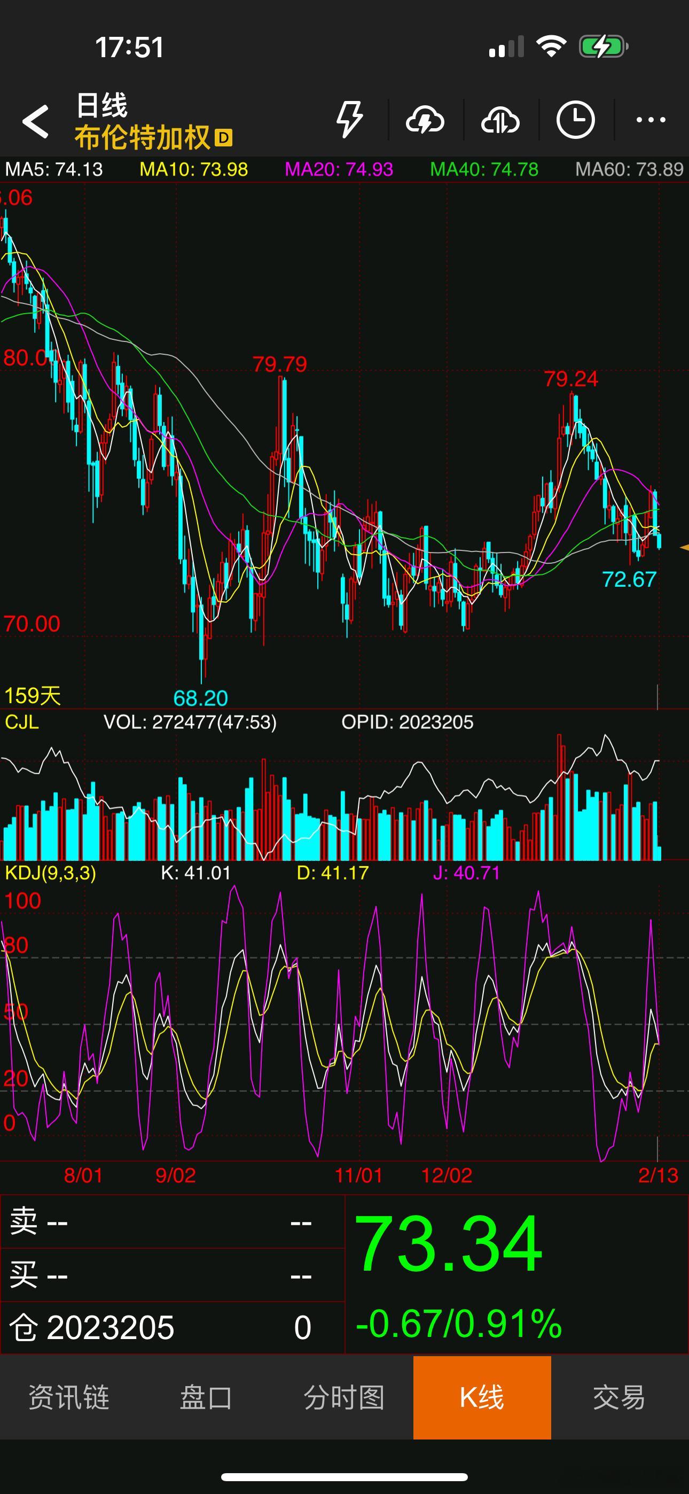The width and height of the screenshot is (689, 1494).
Task: Tap the lightning bolt quick-trade icon
Action: [x=350, y=120]
